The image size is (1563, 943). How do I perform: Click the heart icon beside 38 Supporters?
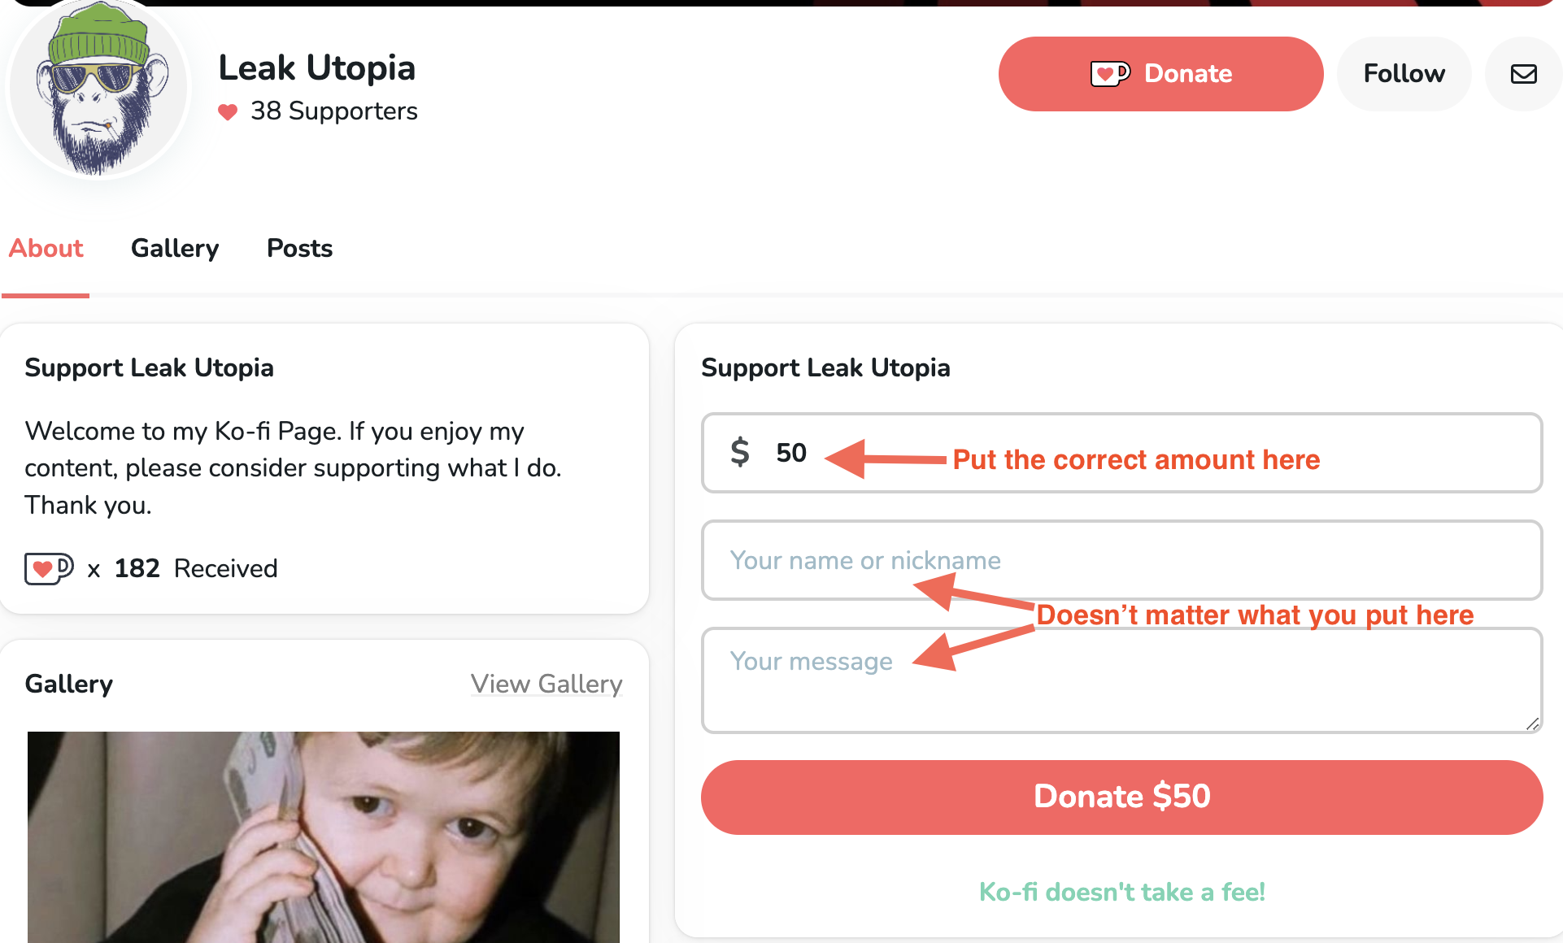click(228, 112)
